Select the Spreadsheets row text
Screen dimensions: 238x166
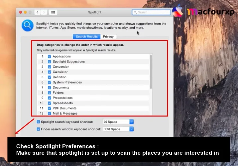(x=63, y=103)
